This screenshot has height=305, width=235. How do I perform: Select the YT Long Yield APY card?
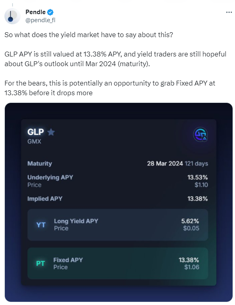[x=117, y=225]
